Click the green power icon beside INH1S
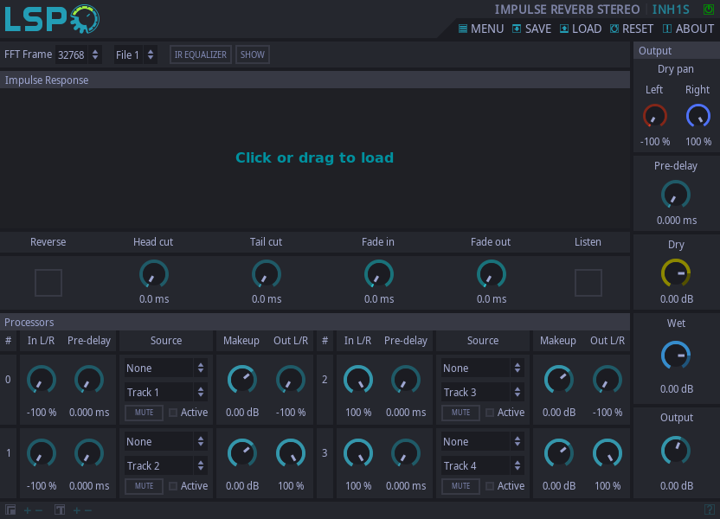720x519 pixels. 709,10
